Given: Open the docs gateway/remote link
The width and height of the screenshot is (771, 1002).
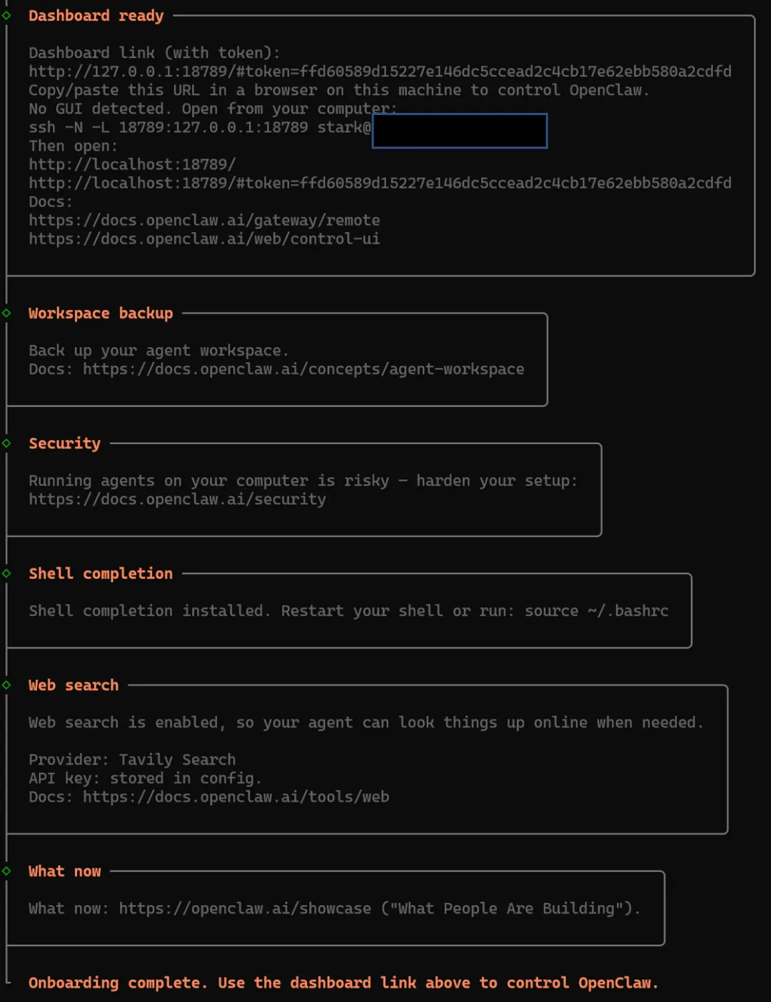Looking at the screenshot, I should click(204, 220).
